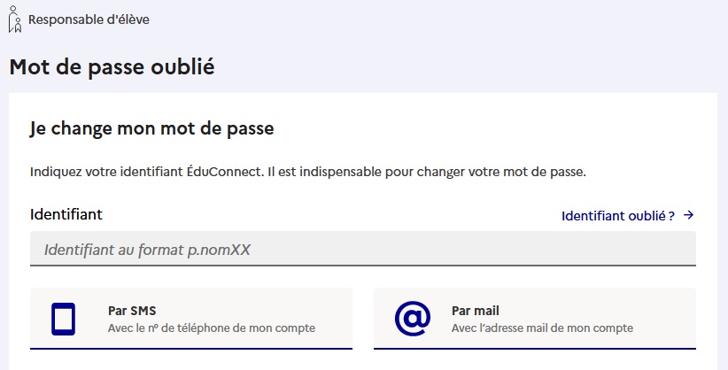Select the Par mail title
This screenshot has height=370, width=728.
coord(475,311)
